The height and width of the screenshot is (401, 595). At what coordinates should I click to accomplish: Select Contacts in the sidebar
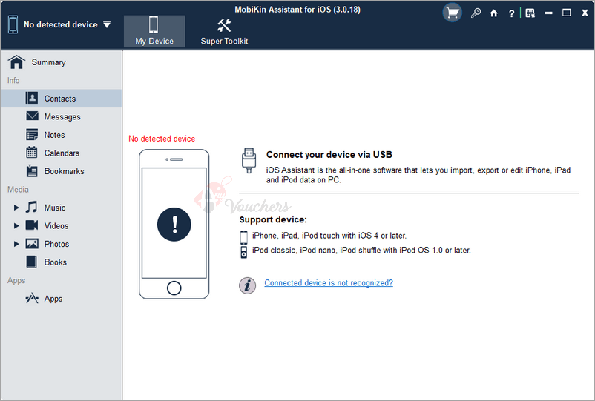(59, 99)
